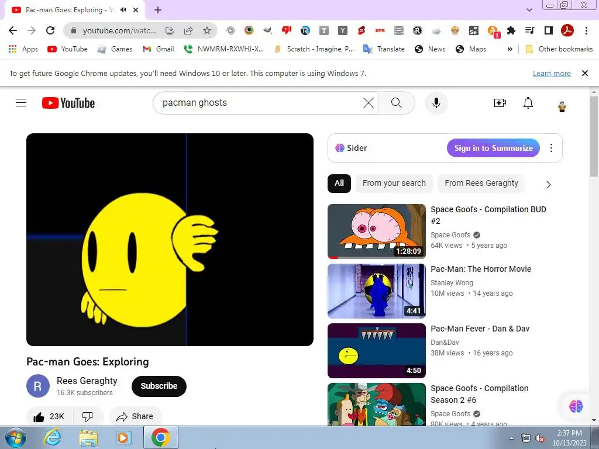Open the YouTube hamburger guide menu
The height and width of the screenshot is (449, 599).
coord(21,103)
